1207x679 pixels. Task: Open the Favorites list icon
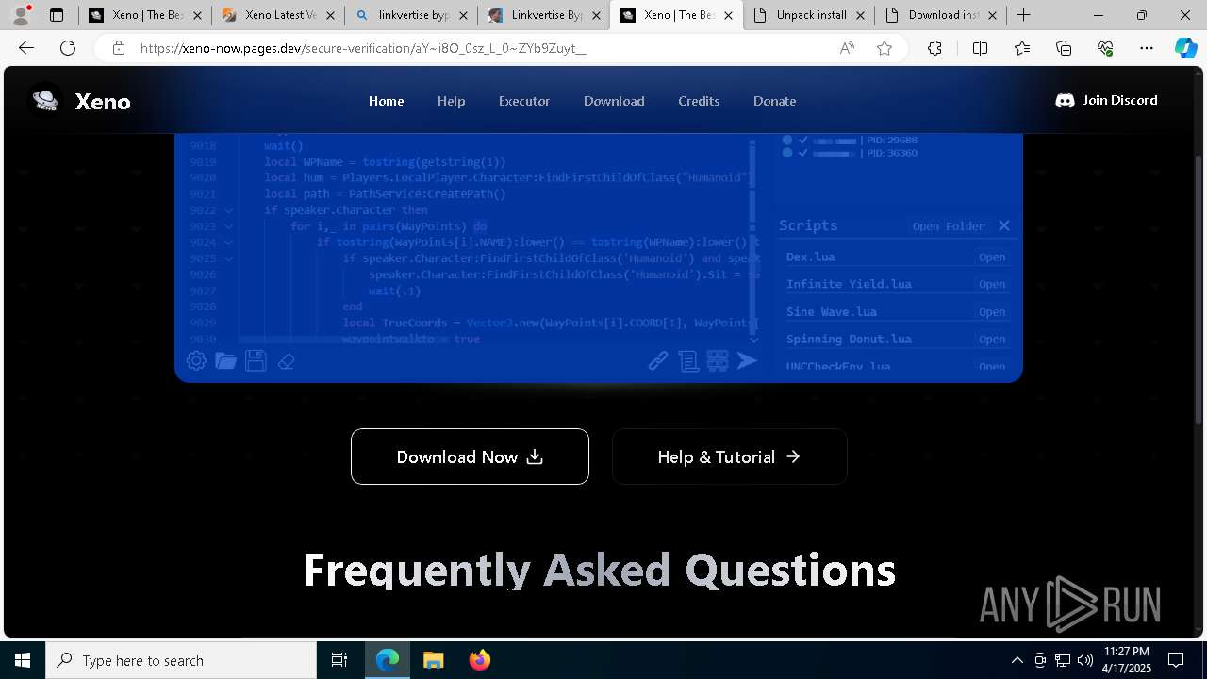(x=1022, y=48)
